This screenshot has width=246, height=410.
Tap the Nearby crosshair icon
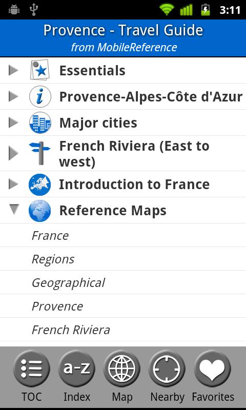[167, 368]
